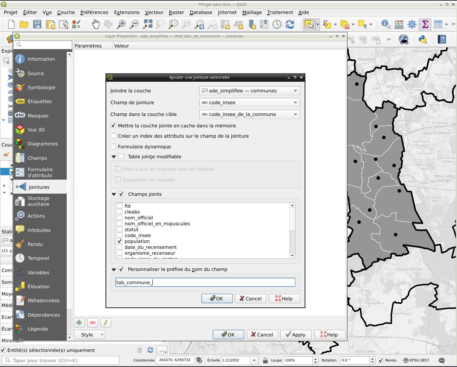This screenshot has height=367, width=457.
Task: Check Créer un index des attributs option
Action: (x=114, y=136)
